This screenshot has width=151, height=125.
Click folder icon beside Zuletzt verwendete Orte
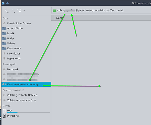point(4,100)
